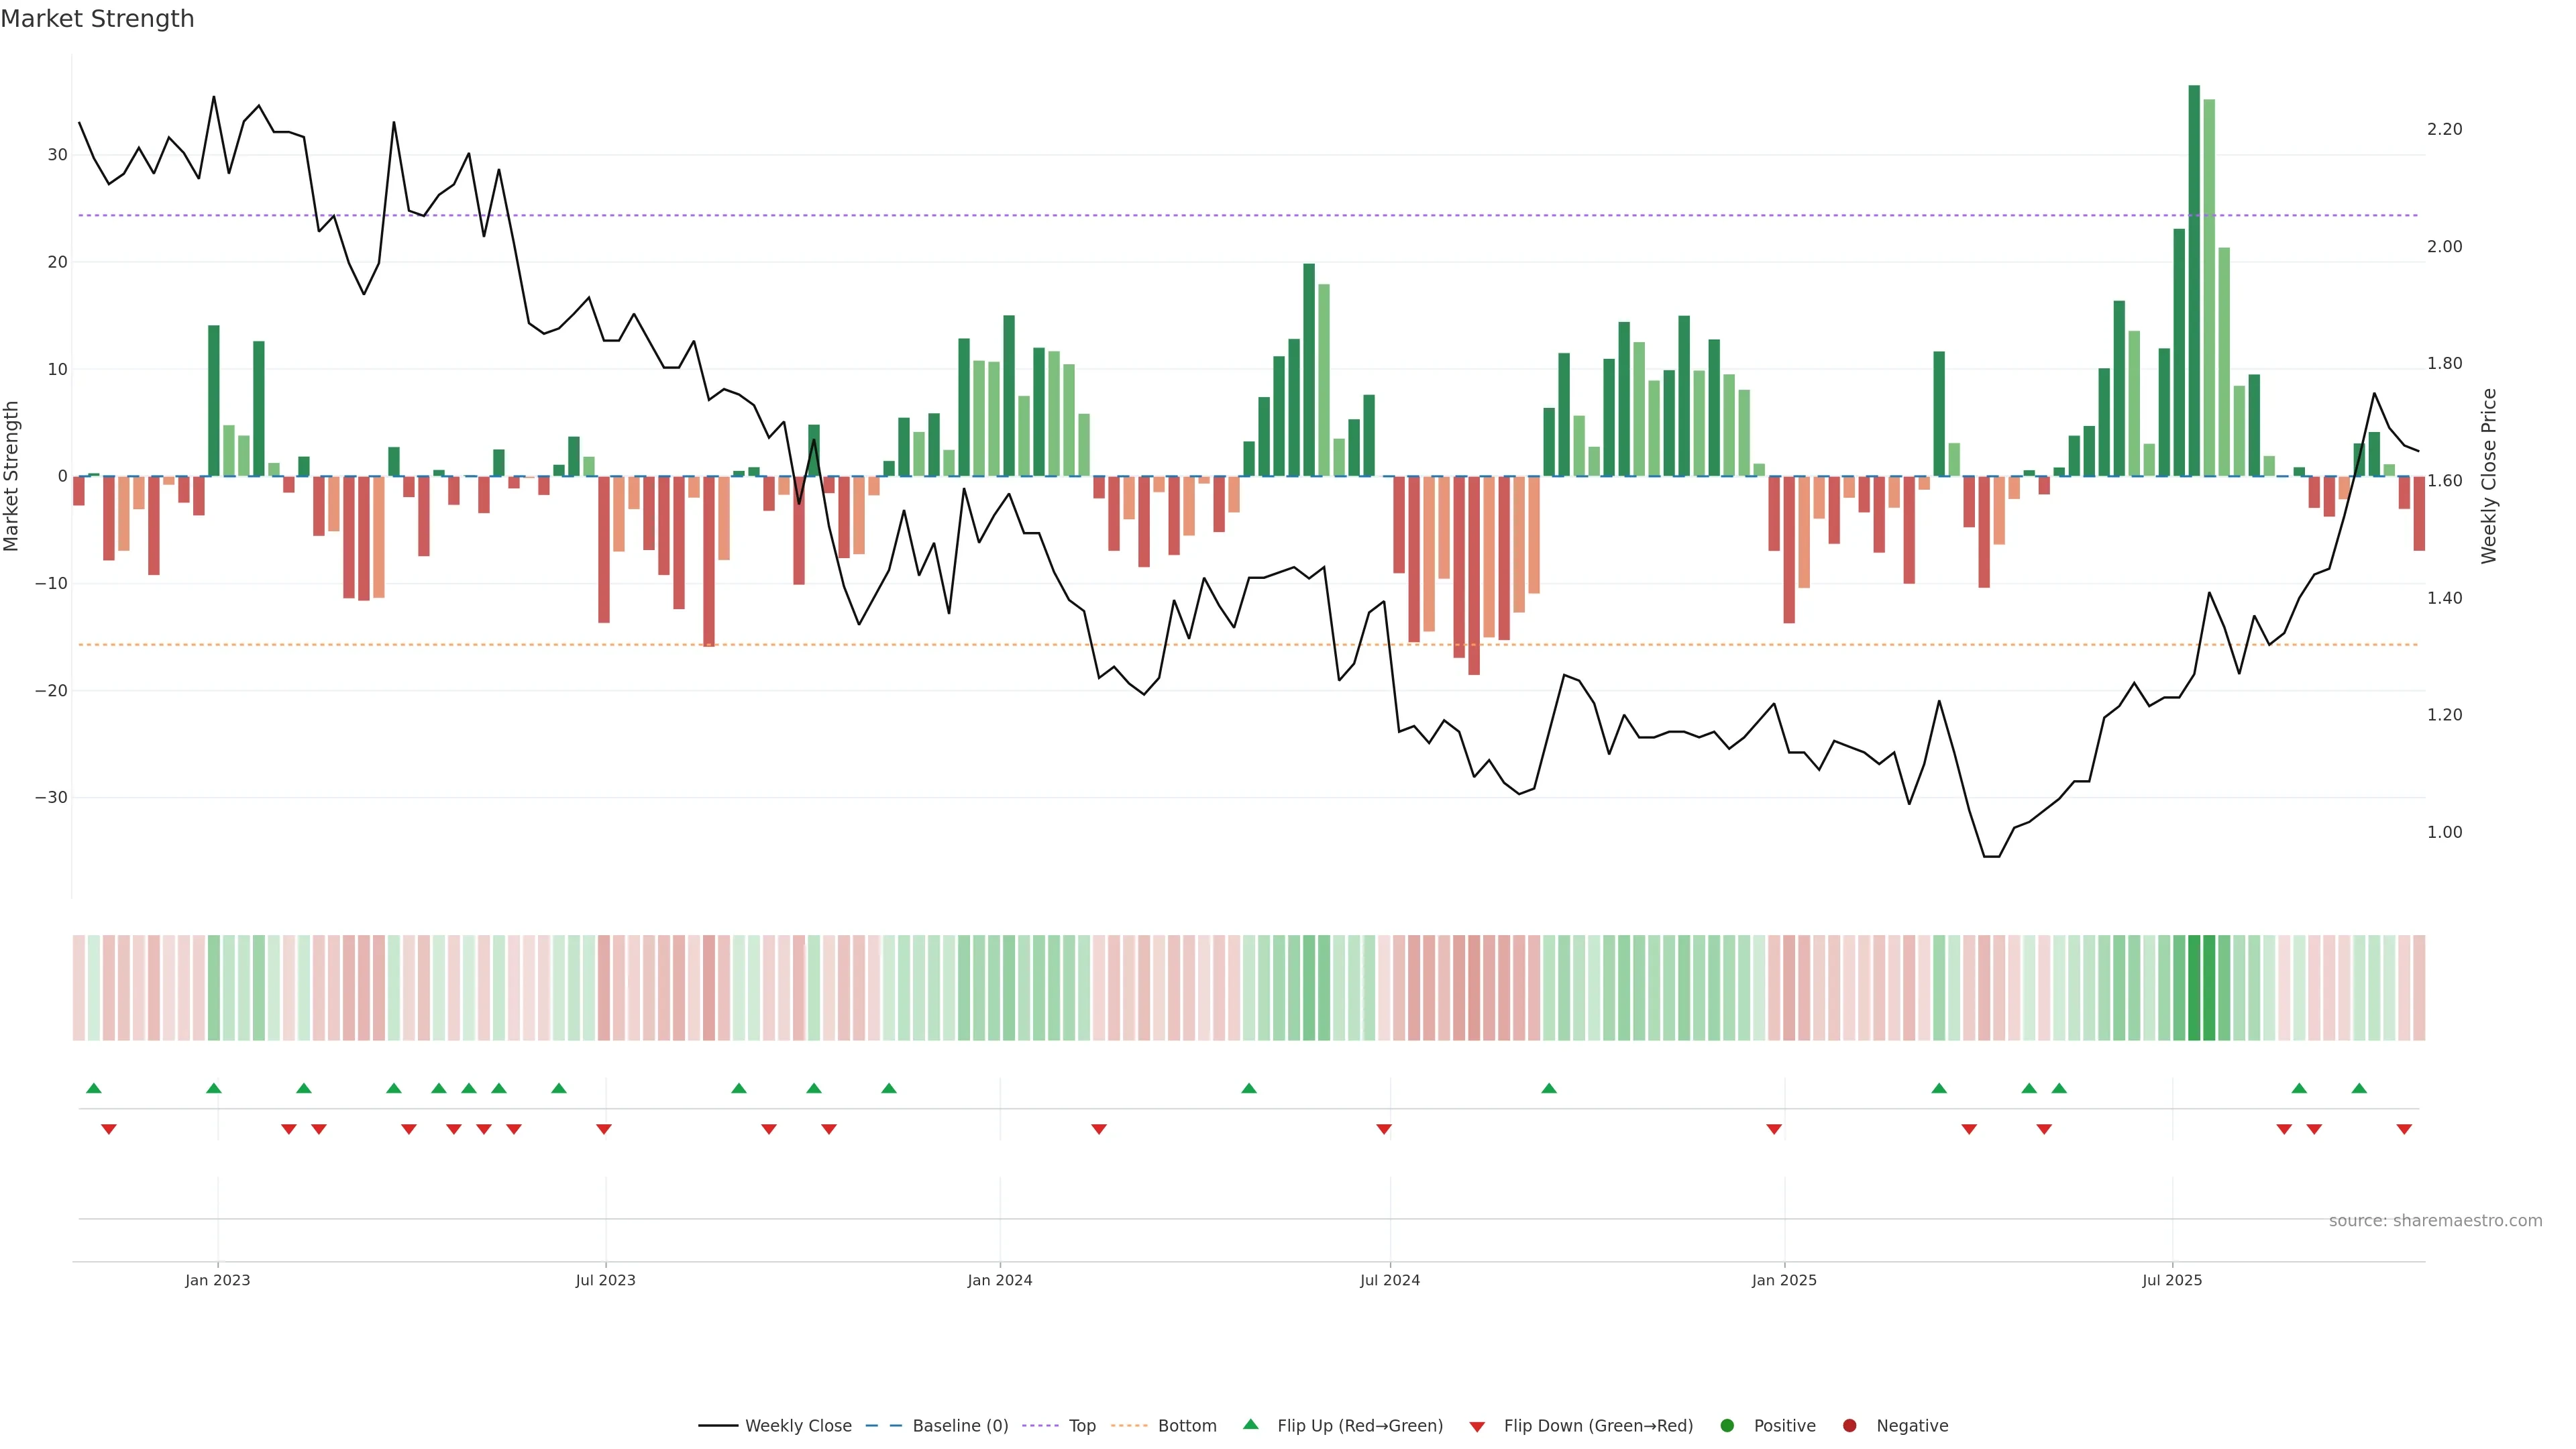Click the tallest green bar near Jul 2025

pos(2194,280)
